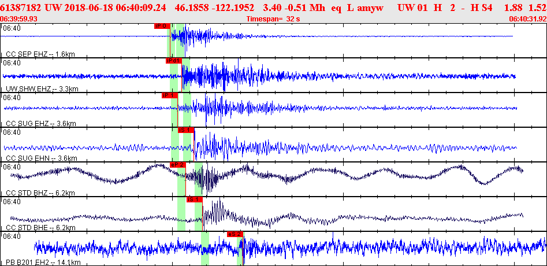The height and width of the screenshot is (266, 547).
Task: Click the iP 0 pick flag on SEP EHZ
Action: point(161,26)
